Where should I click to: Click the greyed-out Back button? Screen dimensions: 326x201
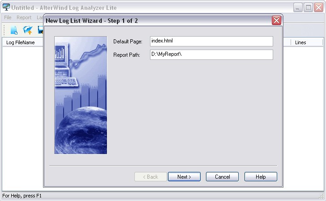coord(150,177)
